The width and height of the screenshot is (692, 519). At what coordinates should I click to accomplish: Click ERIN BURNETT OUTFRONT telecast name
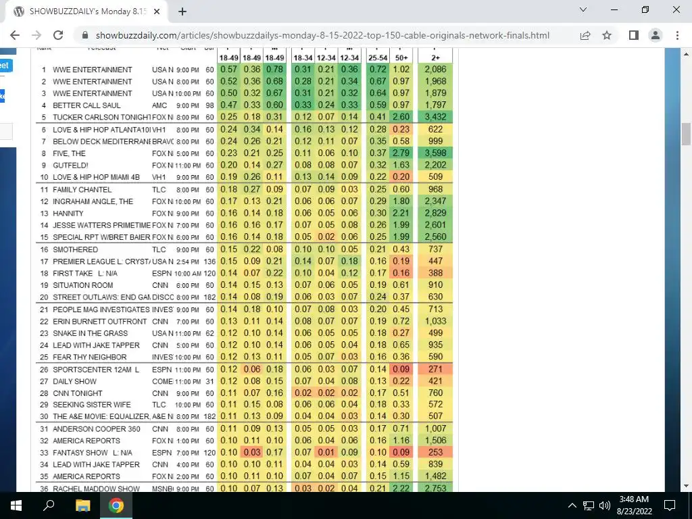[x=99, y=321]
